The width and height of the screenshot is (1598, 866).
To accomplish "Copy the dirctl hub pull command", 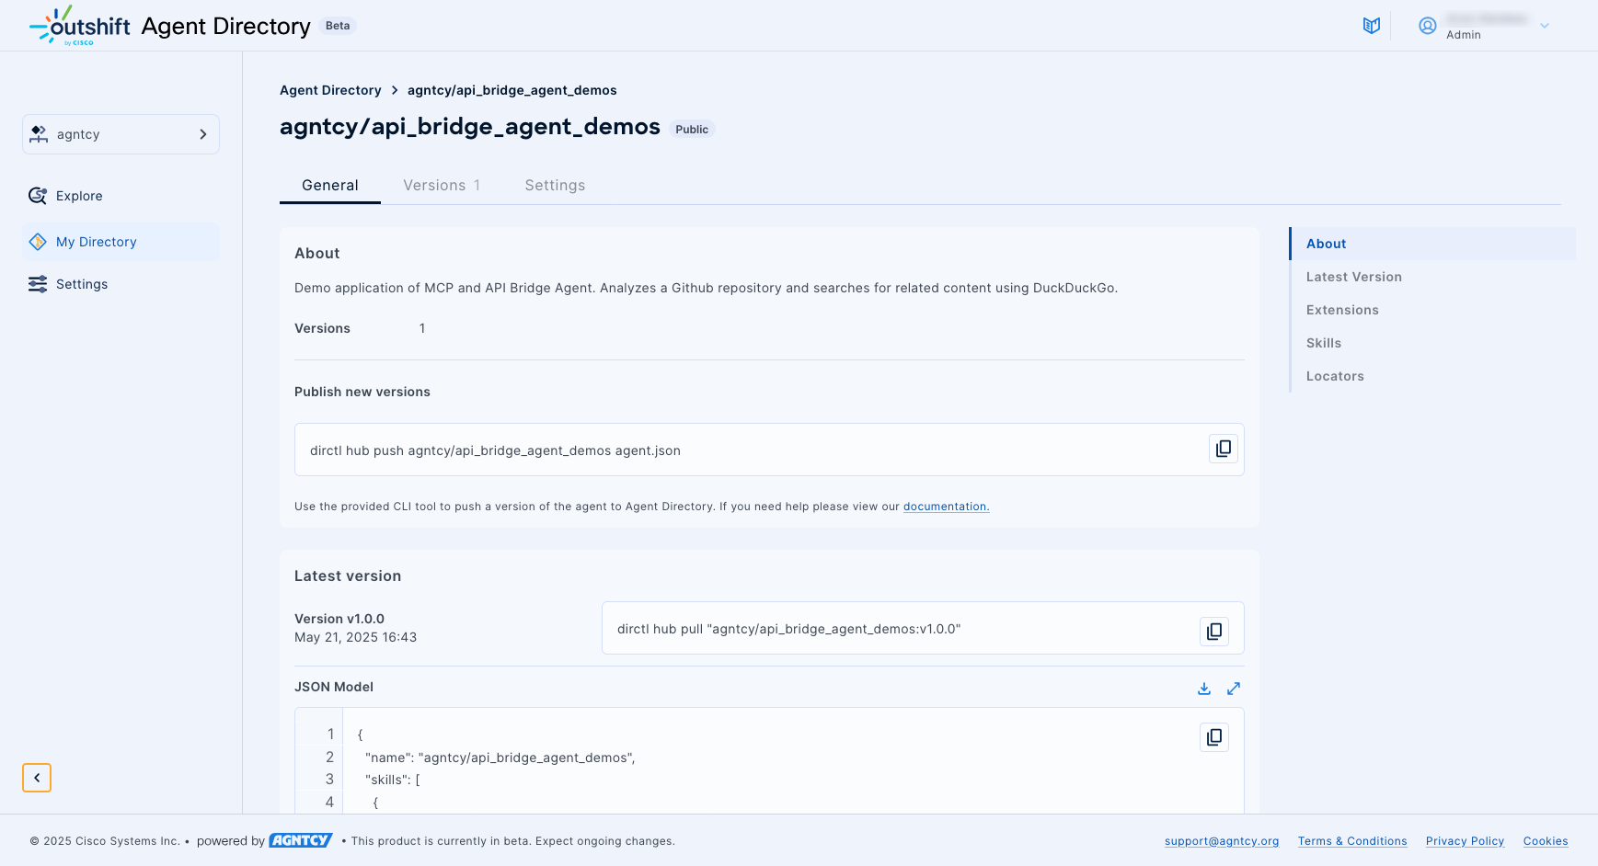I will point(1214,631).
